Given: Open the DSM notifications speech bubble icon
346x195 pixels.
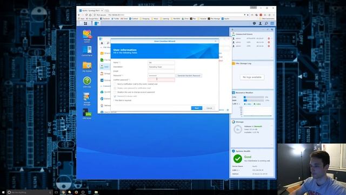Looking at the screenshot, I should click(x=254, y=23).
